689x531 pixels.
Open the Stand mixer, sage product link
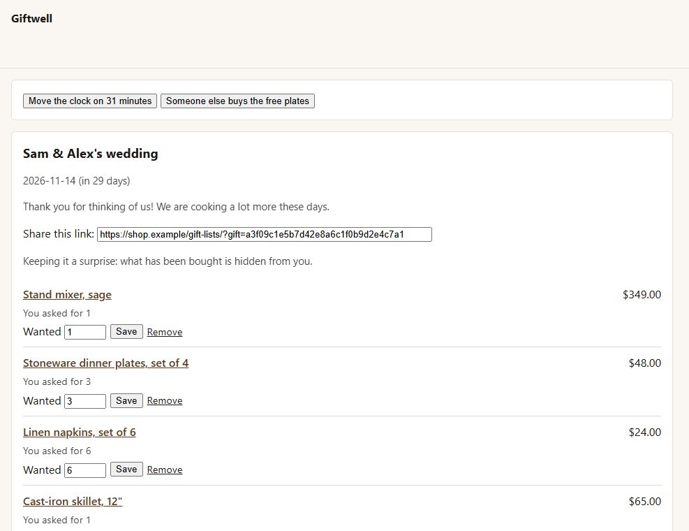click(x=67, y=294)
